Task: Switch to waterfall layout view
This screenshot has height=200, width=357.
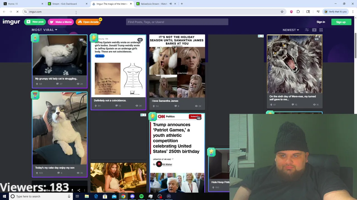Action: click(314, 30)
